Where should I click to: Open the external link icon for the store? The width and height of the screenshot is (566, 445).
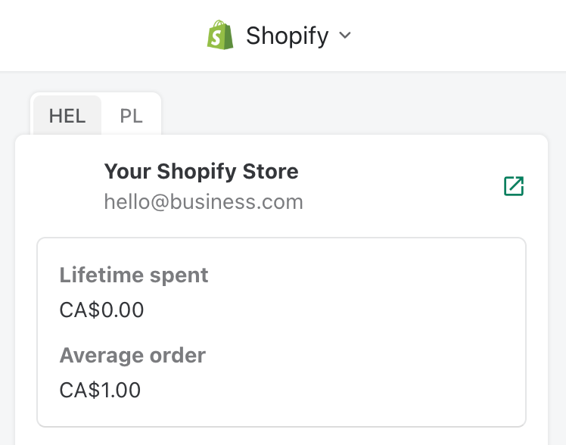(514, 186)
